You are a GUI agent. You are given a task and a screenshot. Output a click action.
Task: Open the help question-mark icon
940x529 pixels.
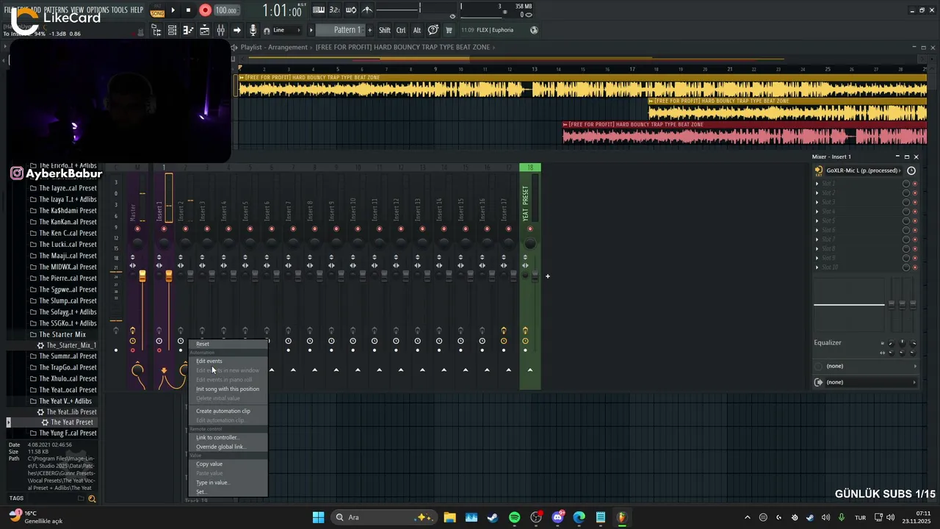(433, 30)
